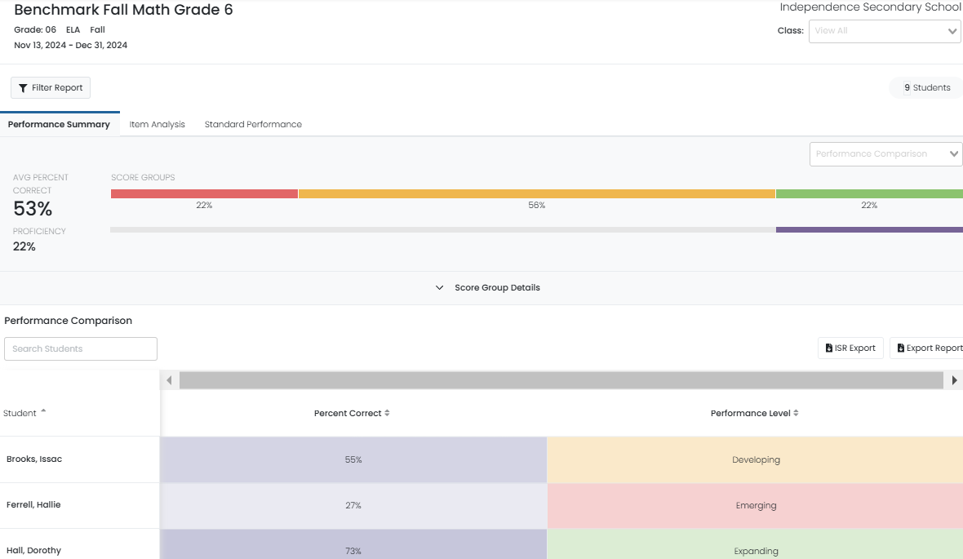
Task: Click the orange 56% score group bar
Action: (536, 194)
